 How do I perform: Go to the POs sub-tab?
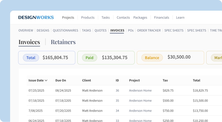tap(131, 30)
